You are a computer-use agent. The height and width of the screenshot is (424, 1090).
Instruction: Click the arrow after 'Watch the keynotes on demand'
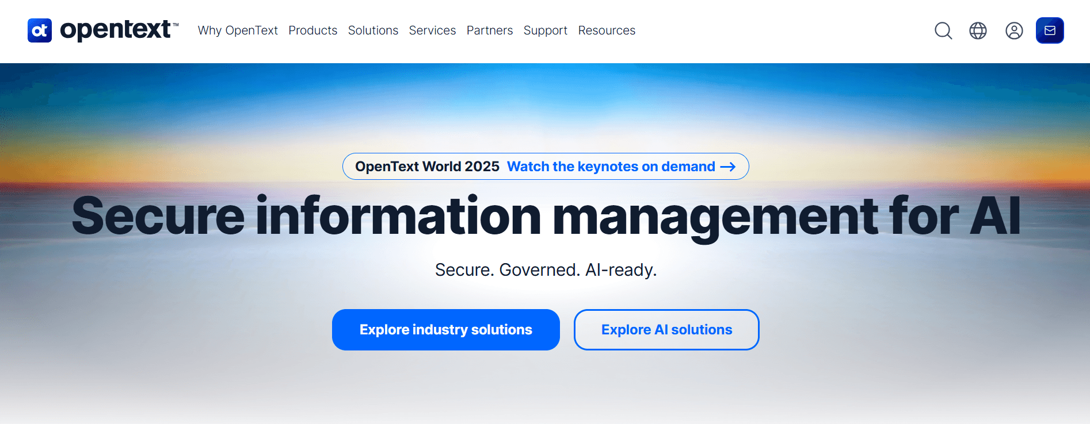coord(728,167)
